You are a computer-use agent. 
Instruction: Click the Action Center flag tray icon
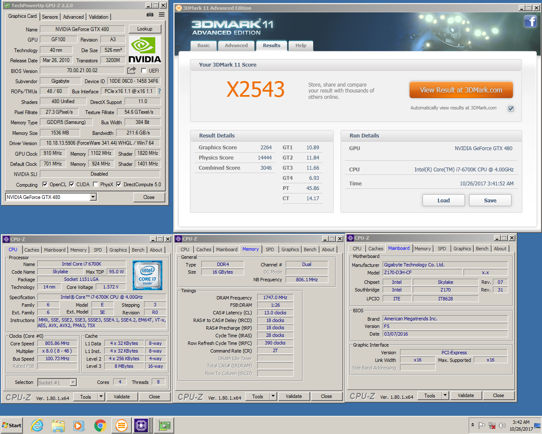pyautogui.click(x=482, y=425)
